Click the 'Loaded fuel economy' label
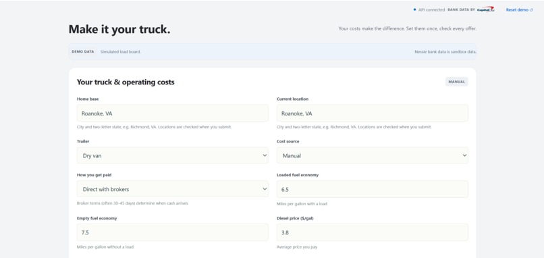Viewport: 544px width, 258px height. click(x=298, y=175)
